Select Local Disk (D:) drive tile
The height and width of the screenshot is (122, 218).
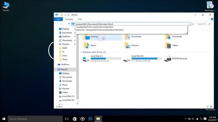tap(142, 58)
